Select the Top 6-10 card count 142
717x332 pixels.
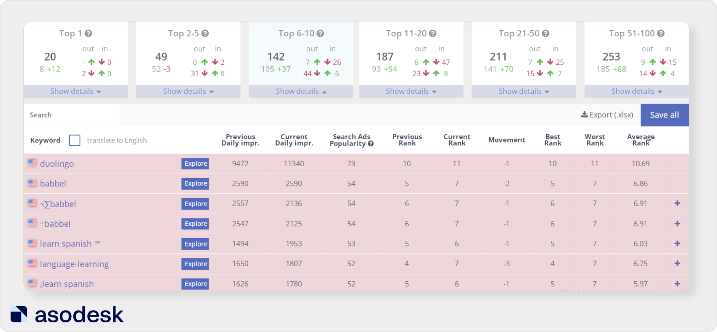(x=276, y=57)
